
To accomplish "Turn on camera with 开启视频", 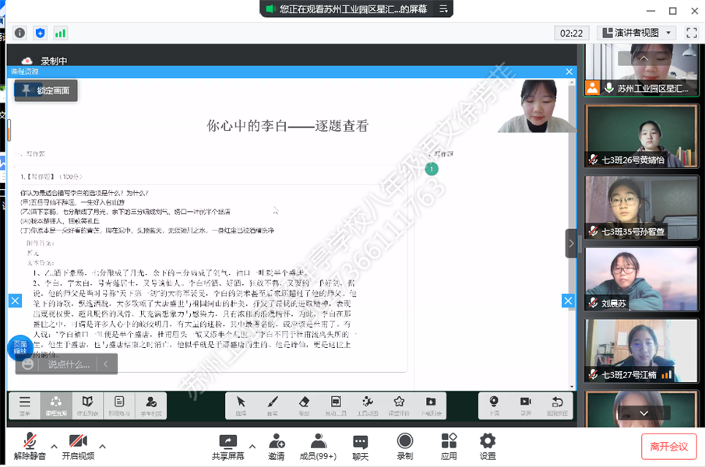I will pyautogui.click(x=78, y=446).
